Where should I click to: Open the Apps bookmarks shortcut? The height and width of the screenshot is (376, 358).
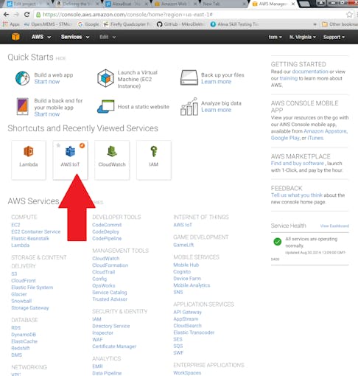tap(11, 24)
